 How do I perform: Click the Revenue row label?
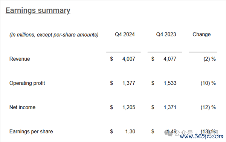20,59
